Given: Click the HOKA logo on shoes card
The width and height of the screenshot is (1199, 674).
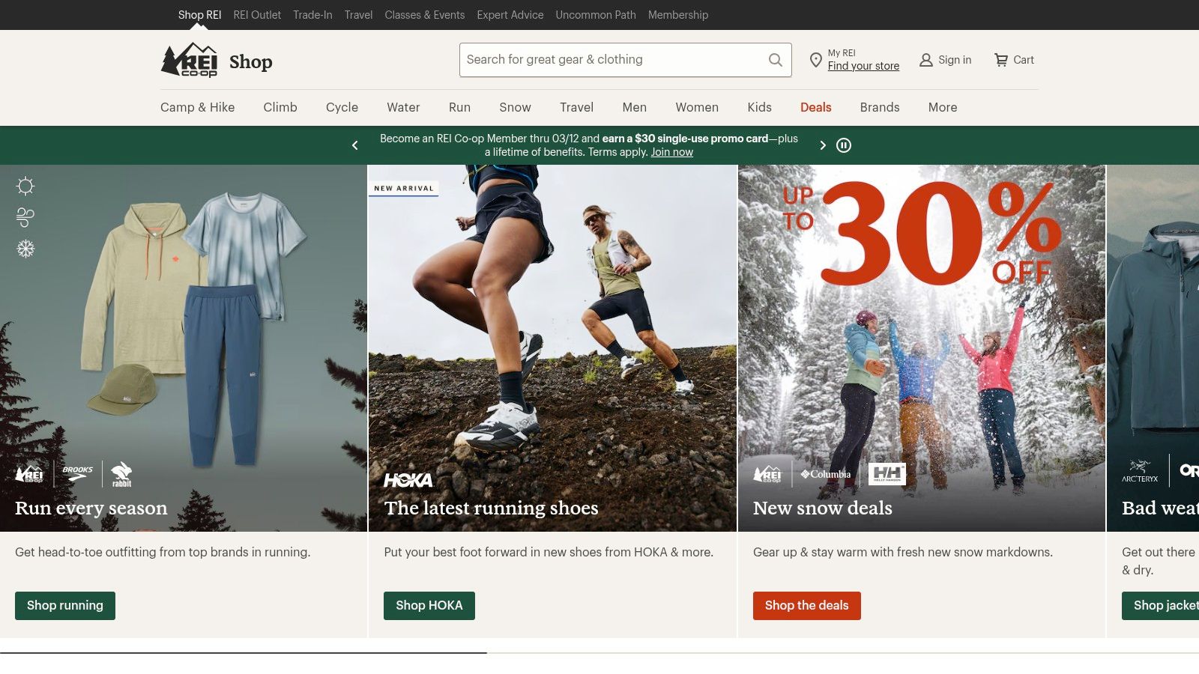Looking at the screenshot, I should pyautogui.click(x=408, y=480).
